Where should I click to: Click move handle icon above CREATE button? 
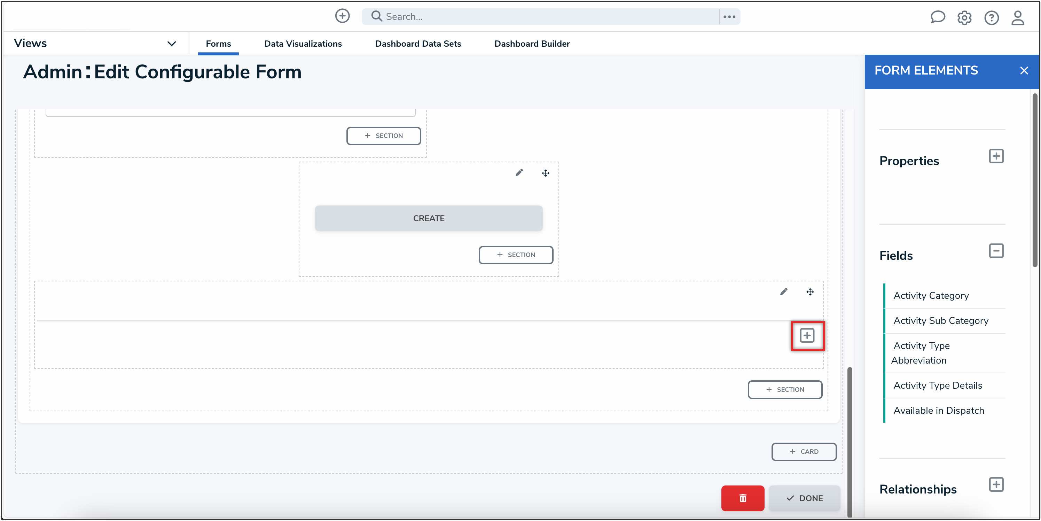(x=545, y=173)
